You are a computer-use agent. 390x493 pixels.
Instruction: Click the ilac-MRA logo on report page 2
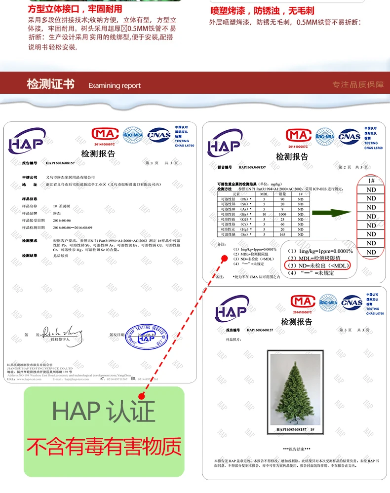[325, 137]
